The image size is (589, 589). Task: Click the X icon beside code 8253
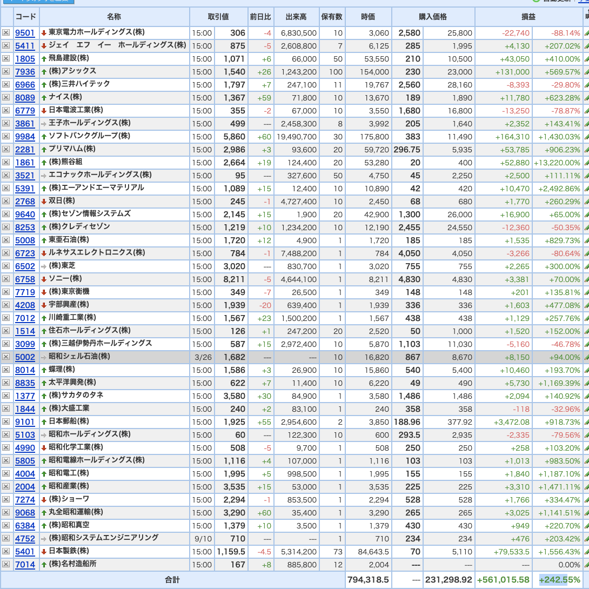tap(5, 227)
